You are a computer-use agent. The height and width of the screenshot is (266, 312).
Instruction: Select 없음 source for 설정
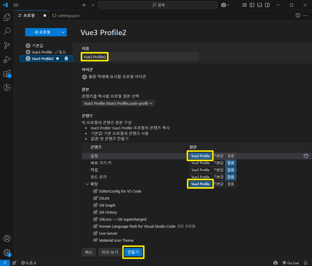pos(231,156)
